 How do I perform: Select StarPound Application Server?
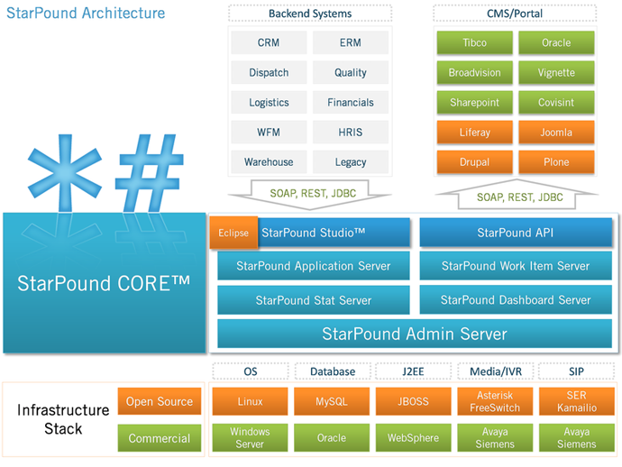pos(314,266)
